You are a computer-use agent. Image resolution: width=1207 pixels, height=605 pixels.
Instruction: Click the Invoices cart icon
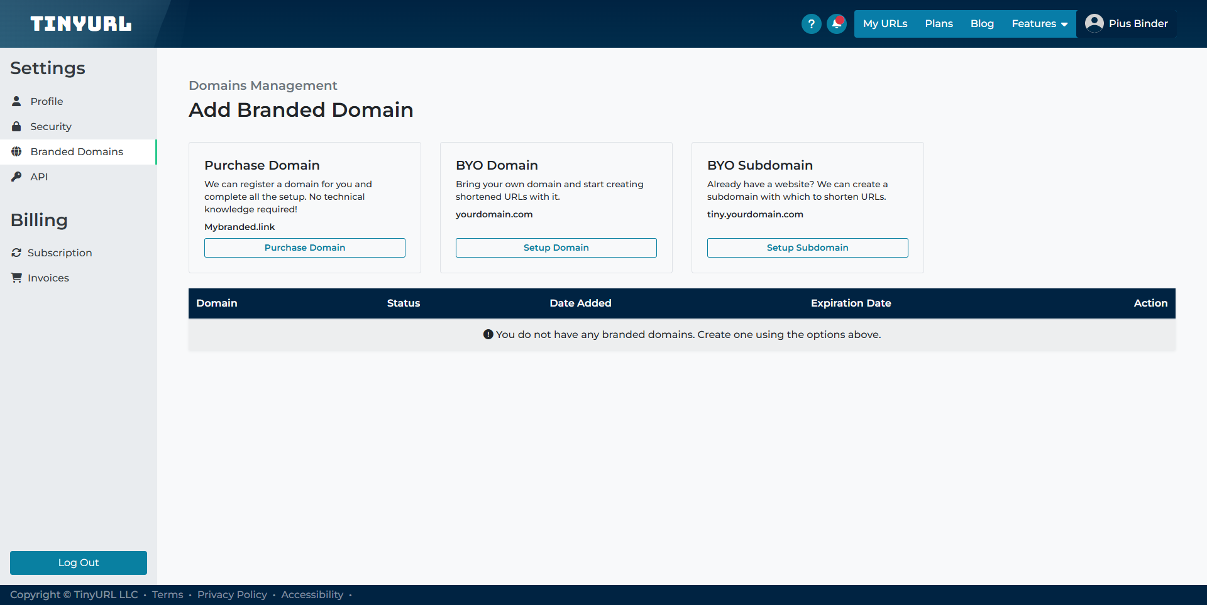pos(16,278)
